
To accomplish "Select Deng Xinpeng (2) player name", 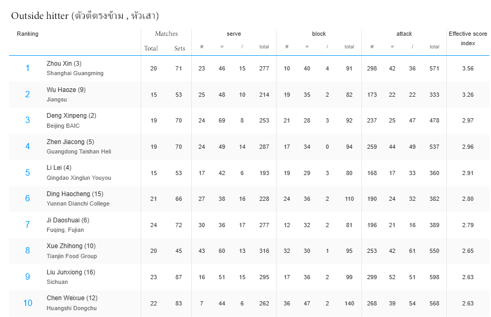I will pos(72,116).
